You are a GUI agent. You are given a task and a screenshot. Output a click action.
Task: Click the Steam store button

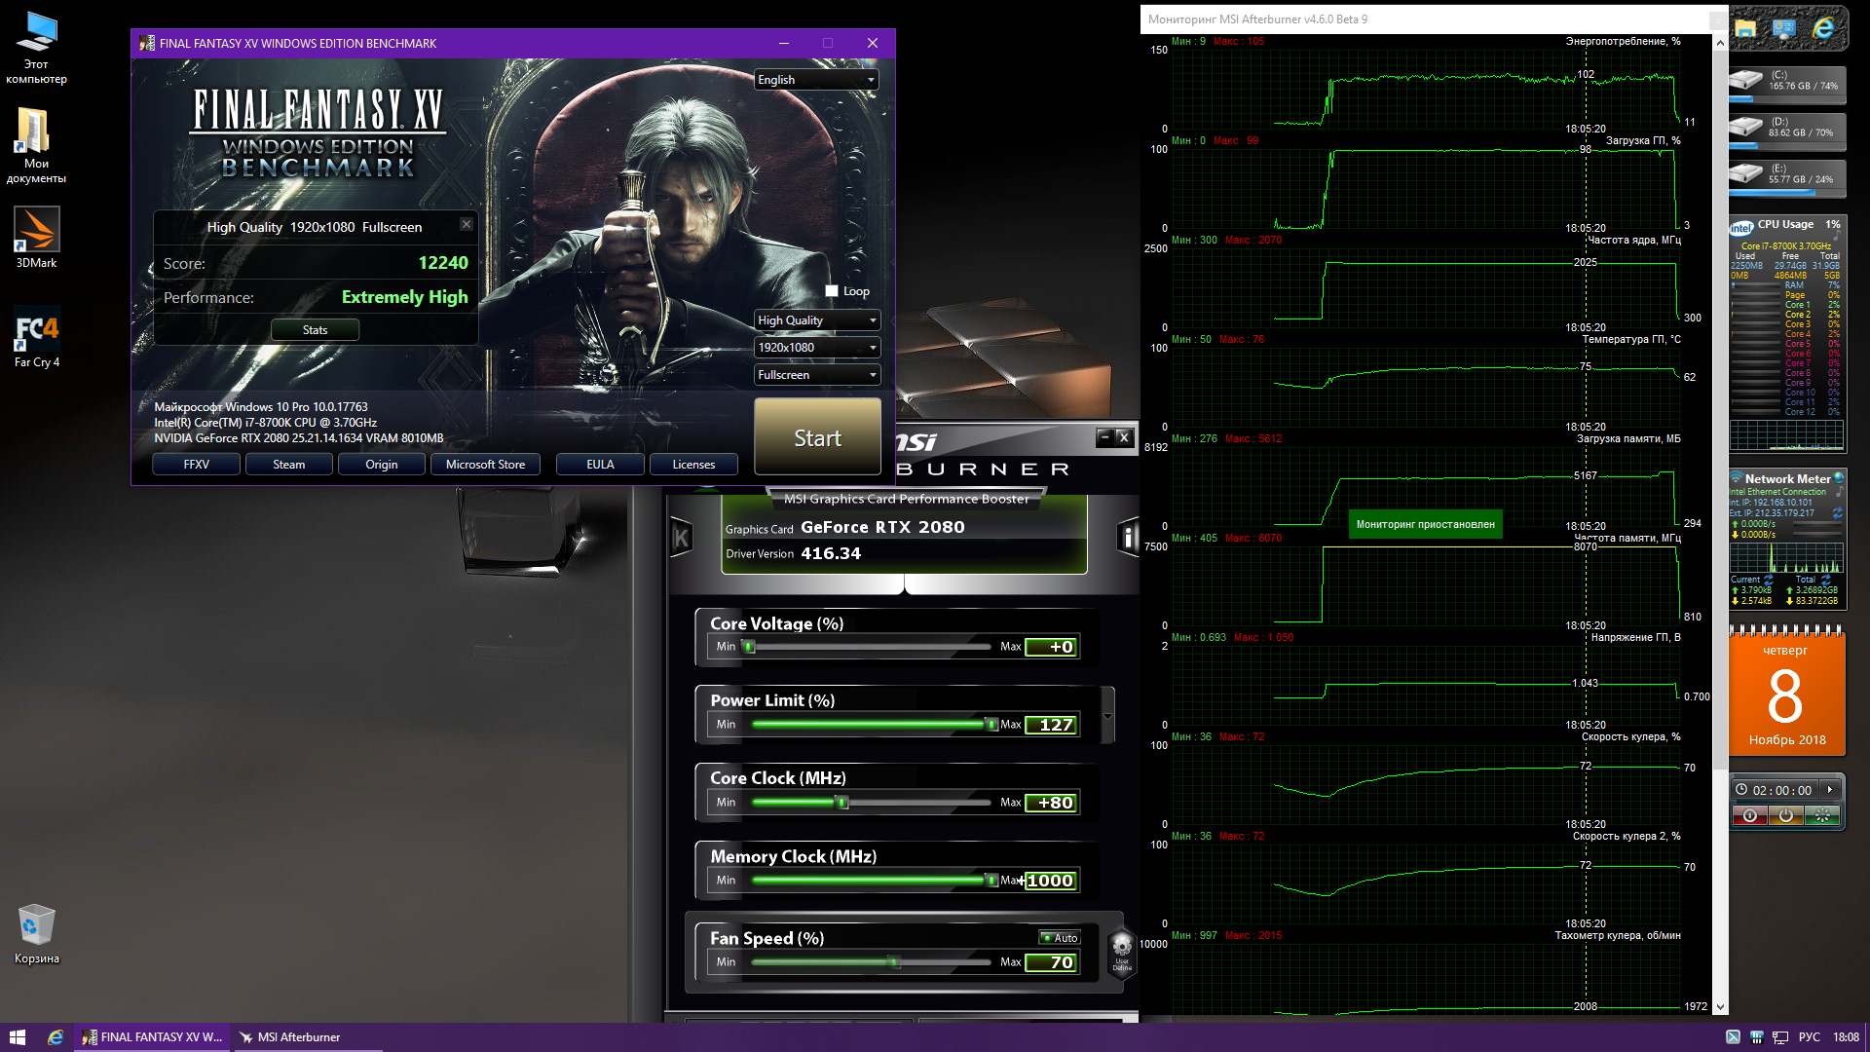[288, 465]
